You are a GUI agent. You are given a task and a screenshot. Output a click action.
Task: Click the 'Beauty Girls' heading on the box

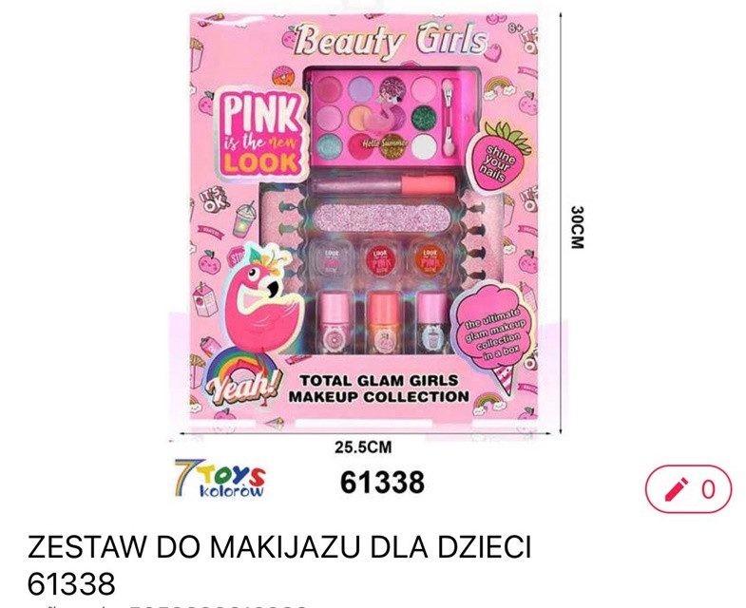pyautogui.click(x=391, y=41)
